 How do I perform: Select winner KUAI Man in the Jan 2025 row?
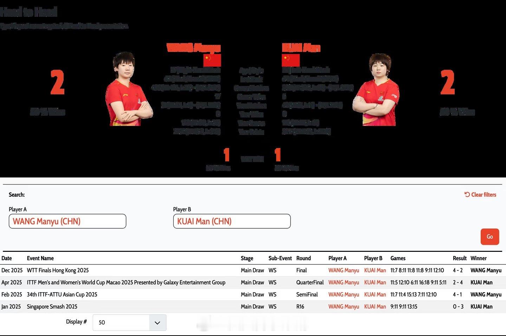(x=481, y=307)
